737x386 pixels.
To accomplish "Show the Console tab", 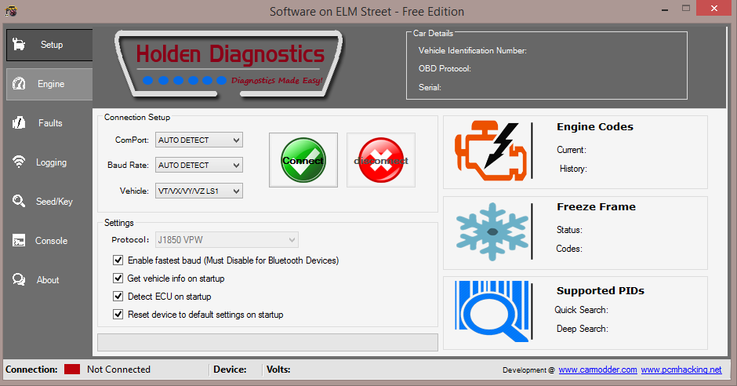I will [x=49, y=241].
